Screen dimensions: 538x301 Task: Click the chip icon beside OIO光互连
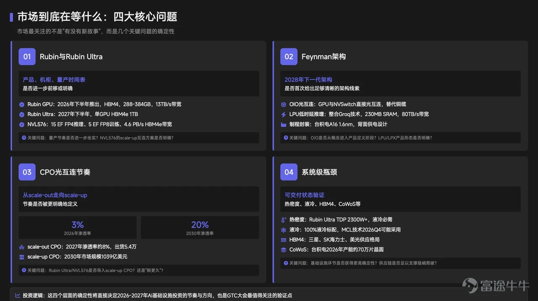coord(283,104)
